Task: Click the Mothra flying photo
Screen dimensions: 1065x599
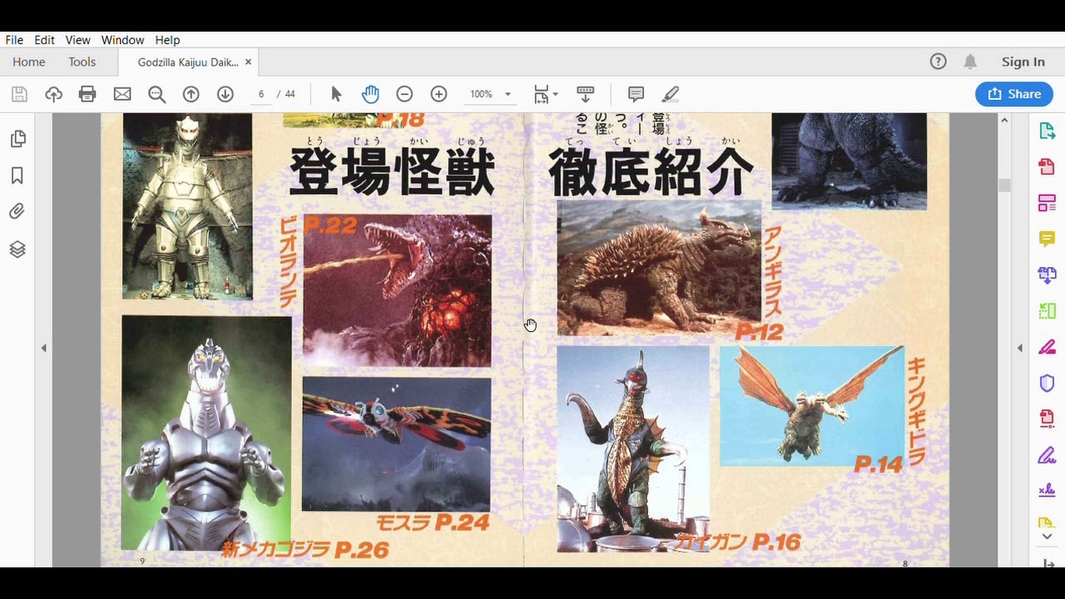Action: point(396,443)
